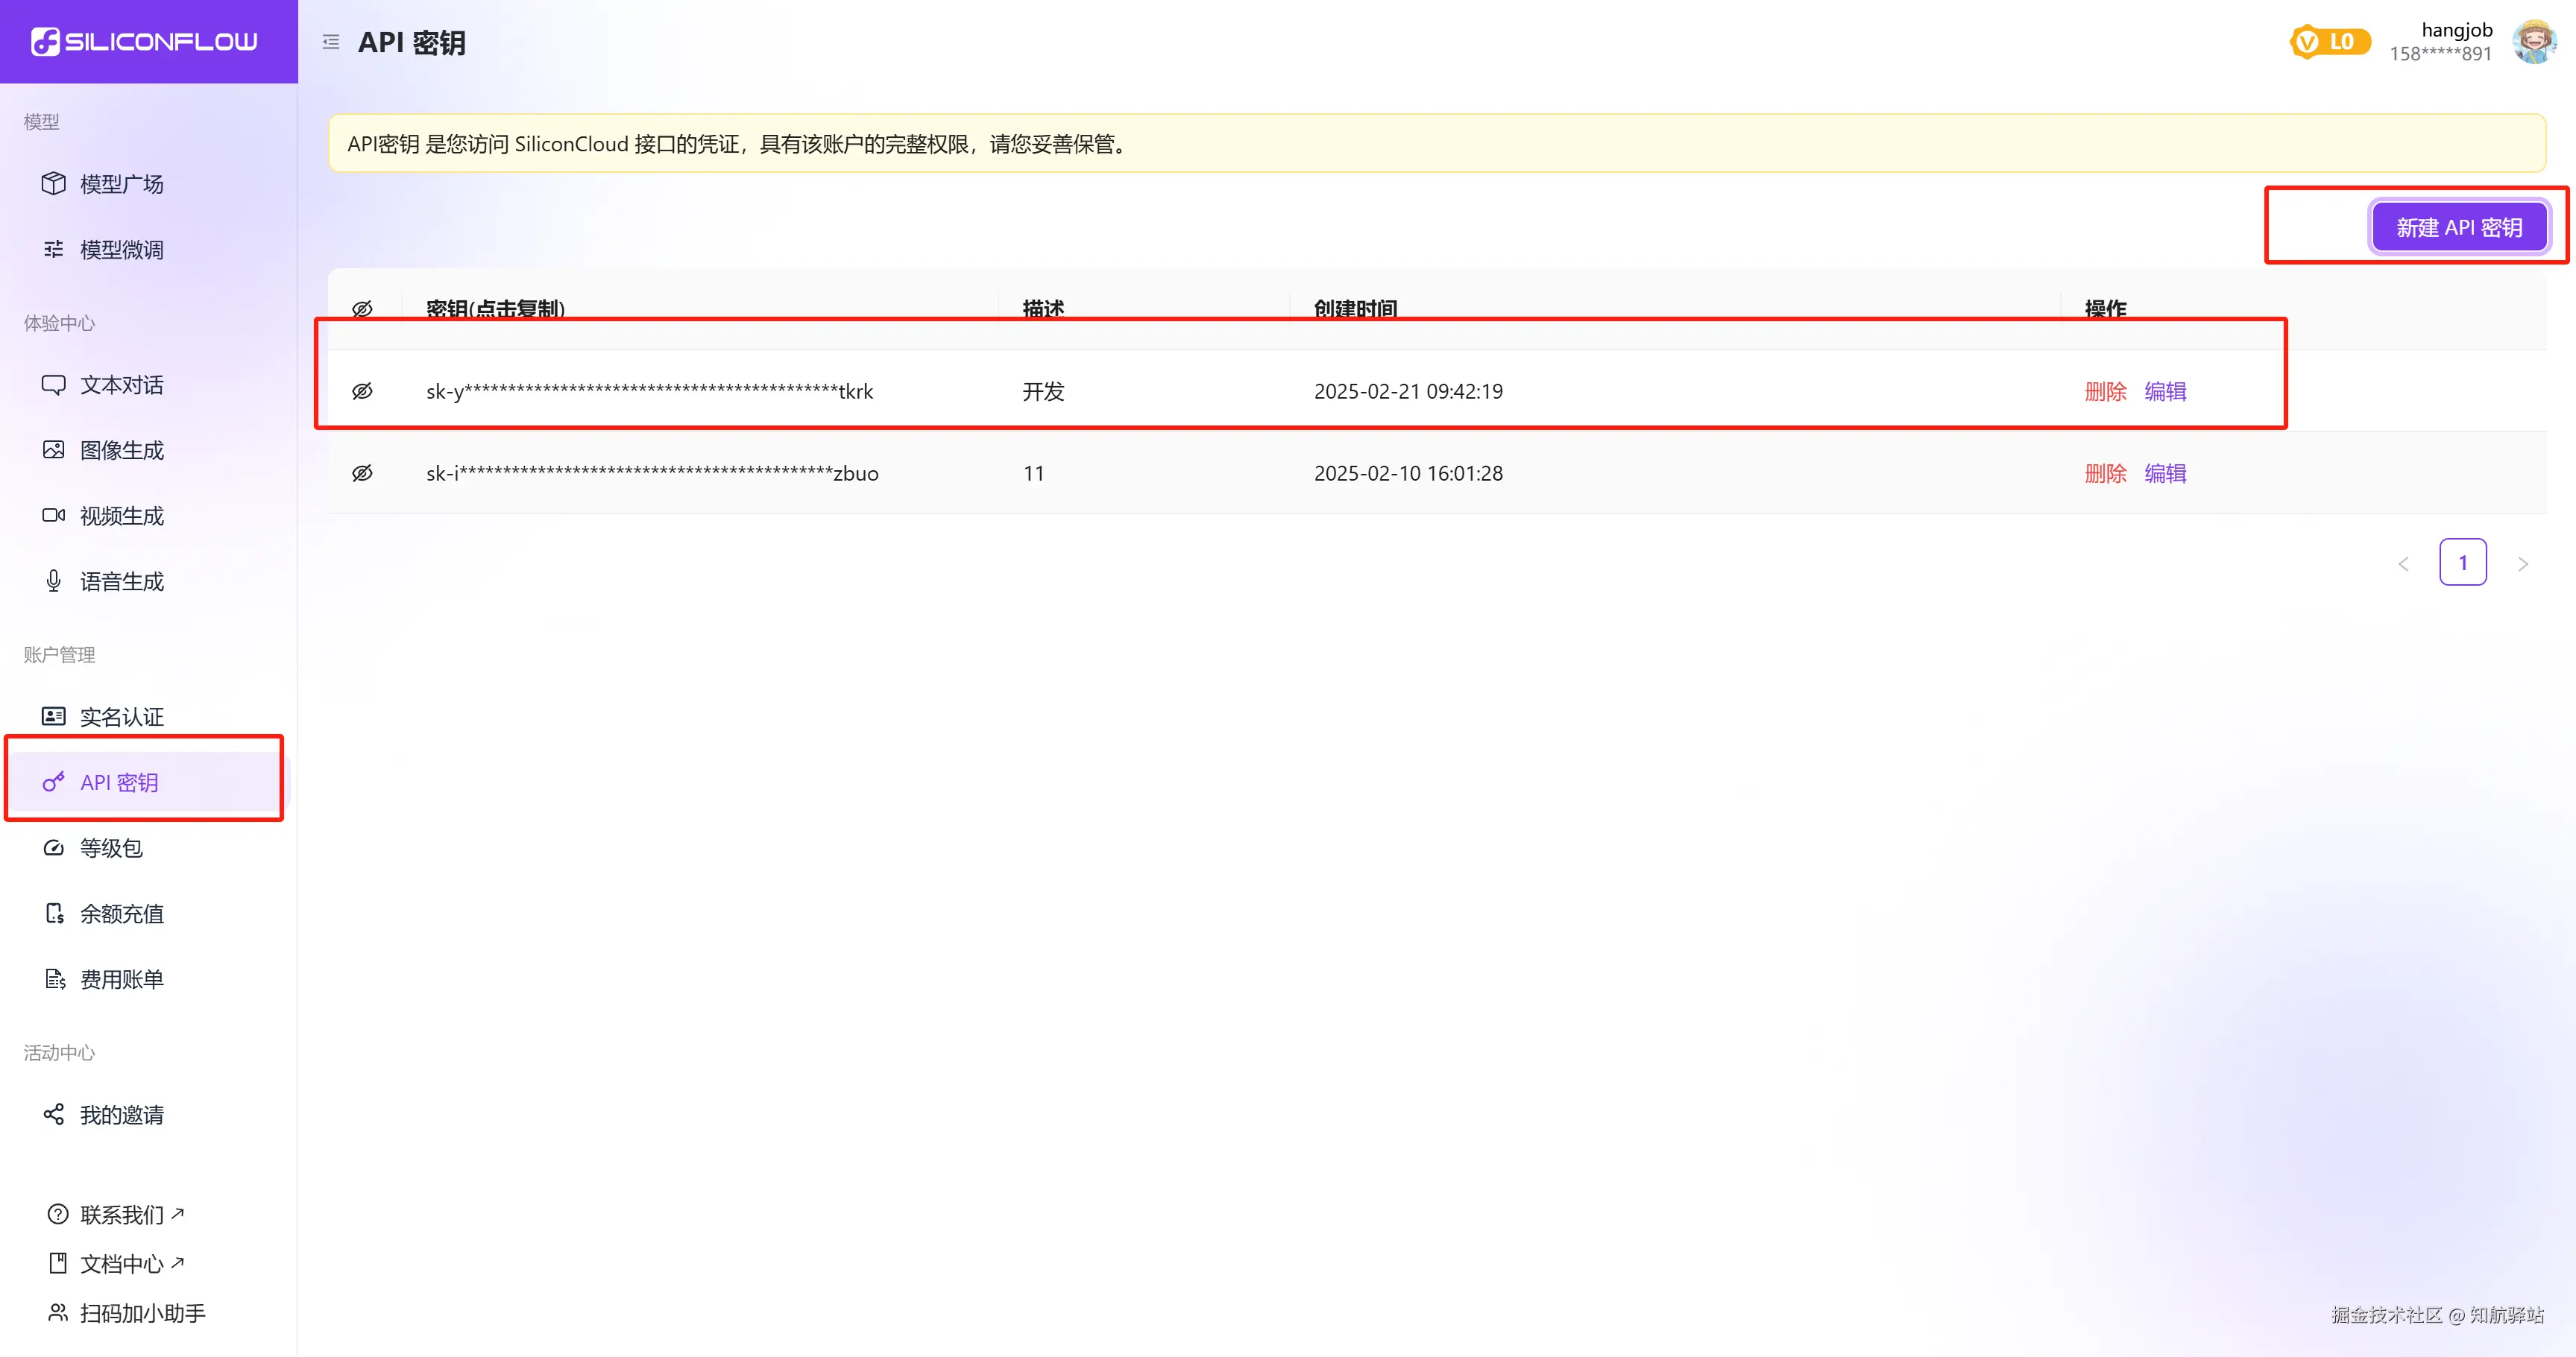Edit the key described as 11
This screenshot has width=2576, height=1357.
click(2165, 474)
